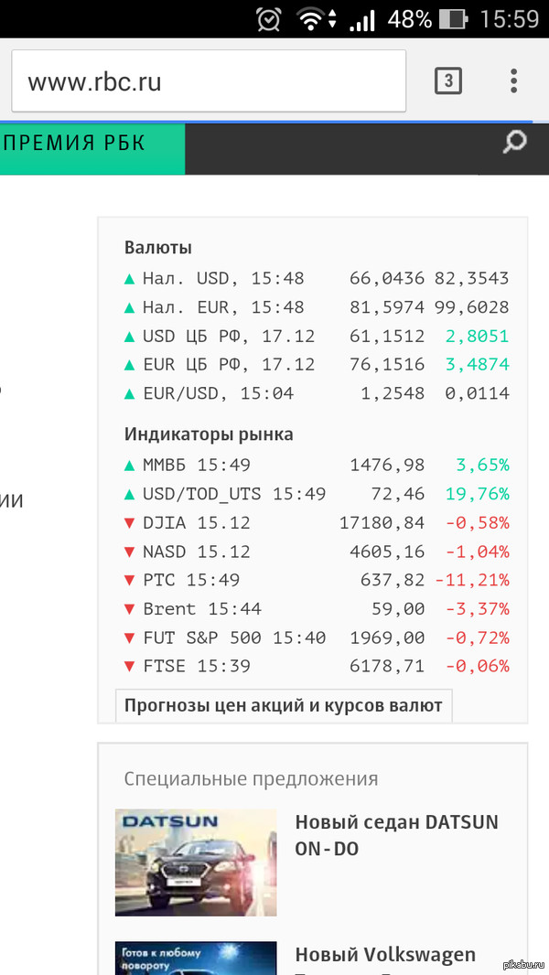
Task: Tap the FTSE index row
Action: click(x=316, y=667)
